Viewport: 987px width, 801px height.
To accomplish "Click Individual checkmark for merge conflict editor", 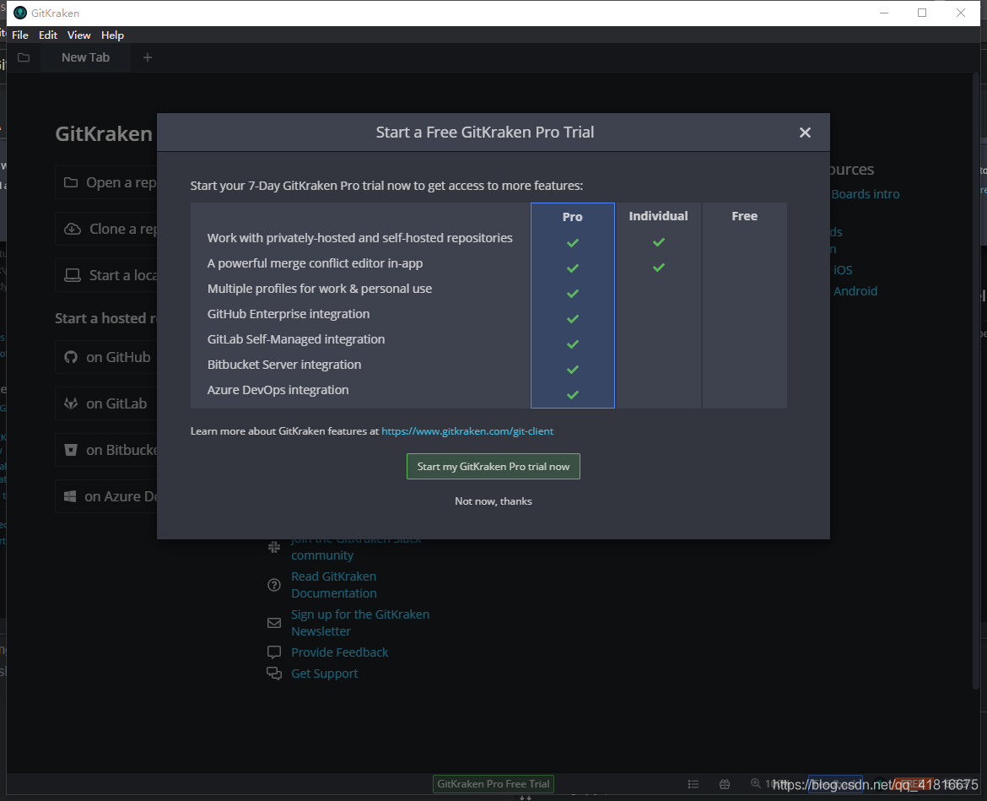I will coord(658,268).
